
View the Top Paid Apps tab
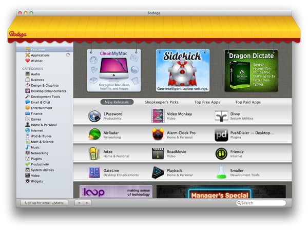[248, 102]
